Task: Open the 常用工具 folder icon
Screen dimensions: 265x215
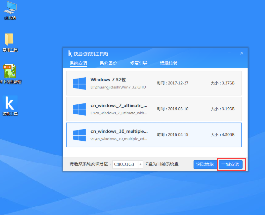Action: point(9,42)
